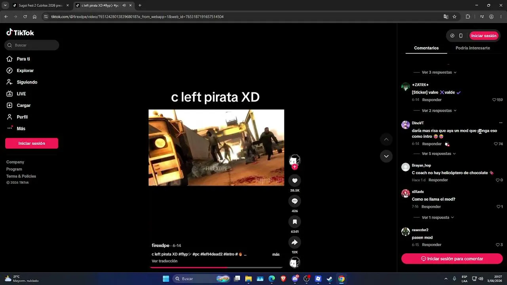Open the Windows Start menu

coord(166,279)
